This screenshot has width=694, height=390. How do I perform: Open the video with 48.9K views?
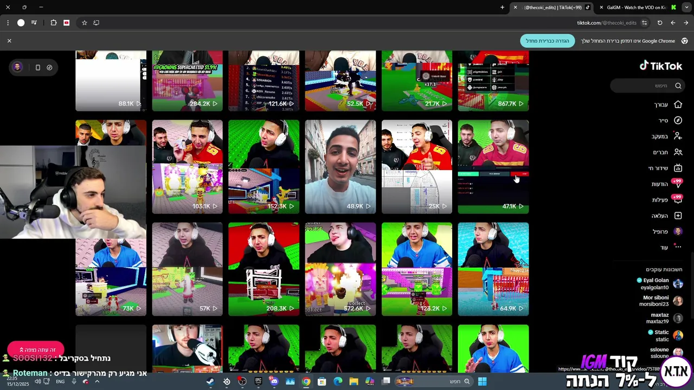point(340,167)
